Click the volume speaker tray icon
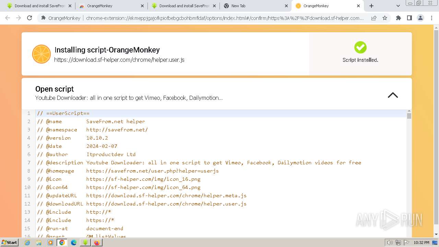 [x=390, y=243]
